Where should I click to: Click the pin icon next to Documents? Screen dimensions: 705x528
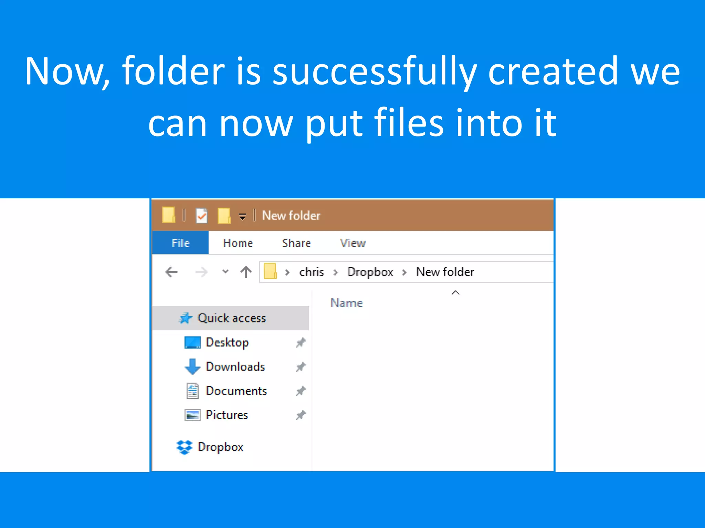point(301,391)
